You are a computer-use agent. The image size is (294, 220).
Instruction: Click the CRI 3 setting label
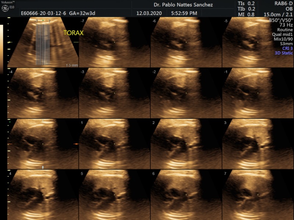coord(287,48)
